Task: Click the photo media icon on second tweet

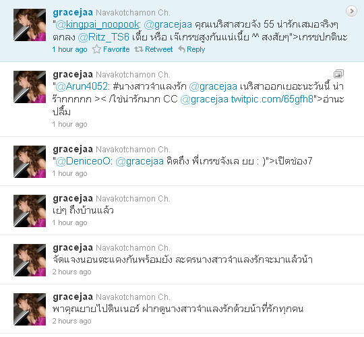Action: [x=338, y=74]
